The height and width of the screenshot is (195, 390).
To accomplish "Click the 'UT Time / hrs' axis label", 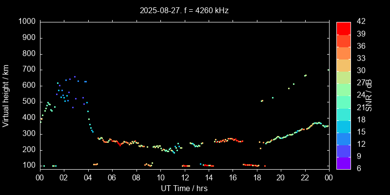I will tap(184, 188).
